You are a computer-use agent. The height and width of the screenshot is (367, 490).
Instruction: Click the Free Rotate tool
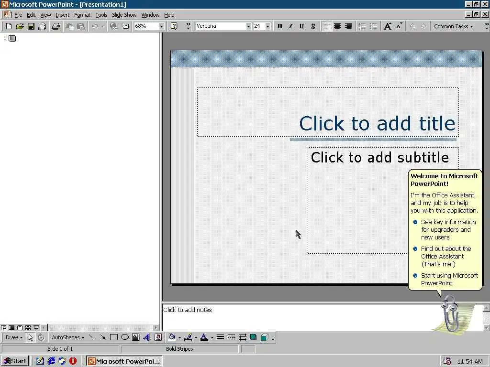coord(41,337)
